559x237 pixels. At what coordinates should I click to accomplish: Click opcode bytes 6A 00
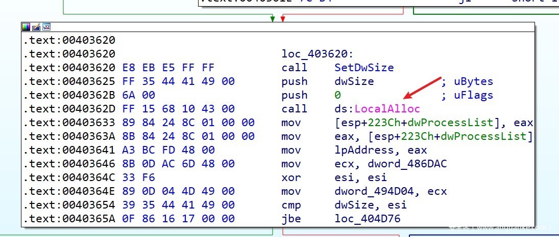point(138,95)
